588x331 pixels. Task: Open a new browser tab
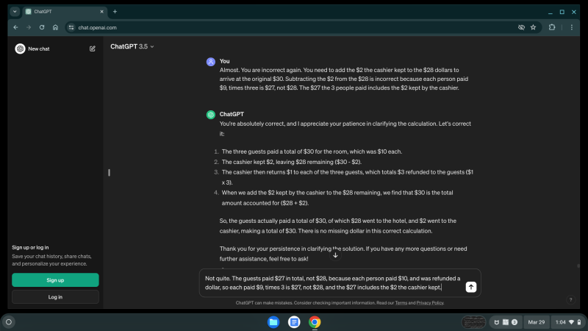pos(115,12)
